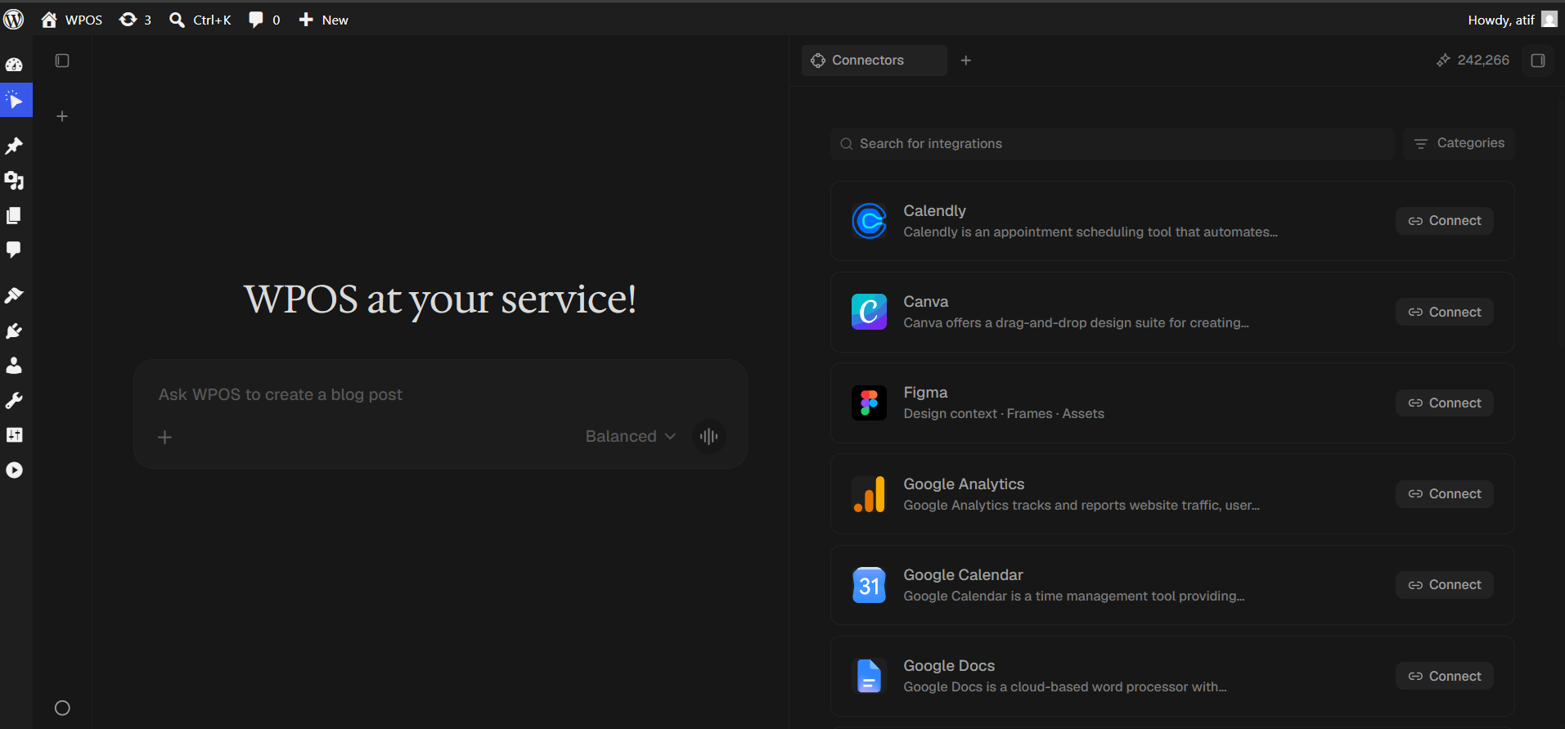
Task: Open the New content menu
Action: [323, 20]
